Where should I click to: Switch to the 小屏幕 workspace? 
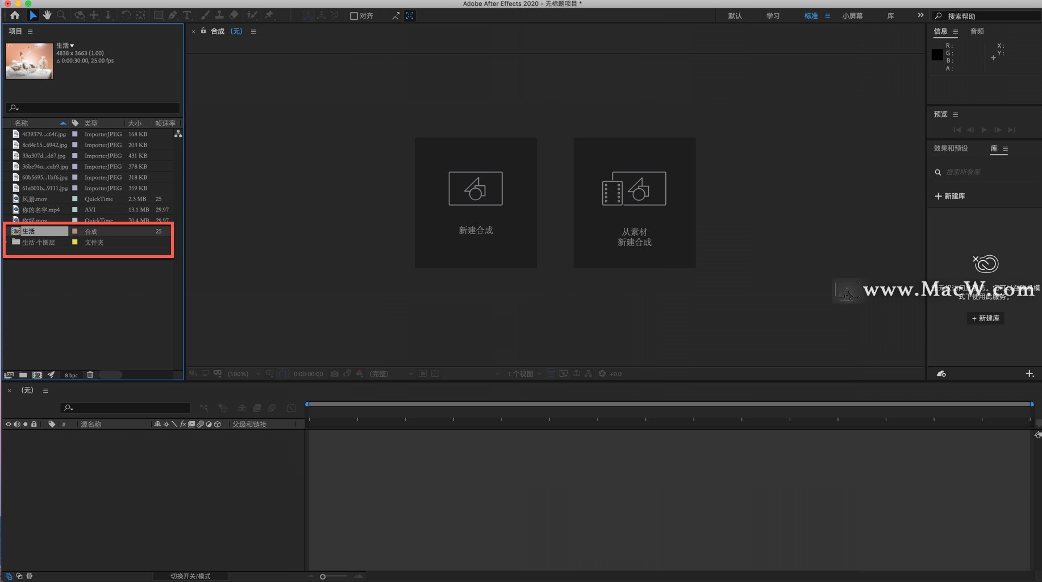tap(852, 16)
